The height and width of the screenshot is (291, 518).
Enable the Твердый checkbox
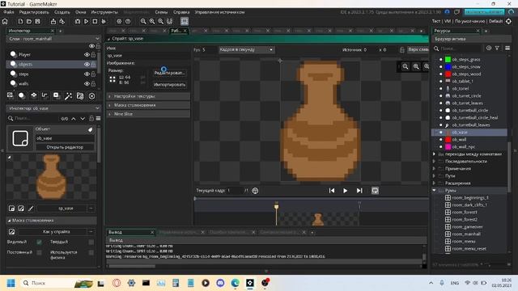coord(91,242)
